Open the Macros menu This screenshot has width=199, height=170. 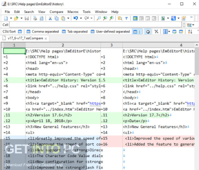73,12
